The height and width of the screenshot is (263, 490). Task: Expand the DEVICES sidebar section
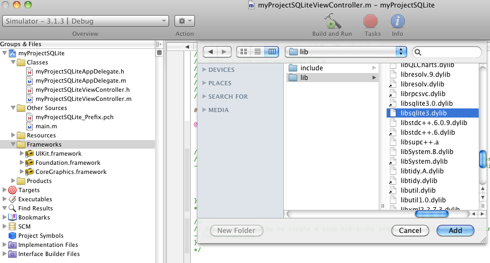click(x=205, y=69)
